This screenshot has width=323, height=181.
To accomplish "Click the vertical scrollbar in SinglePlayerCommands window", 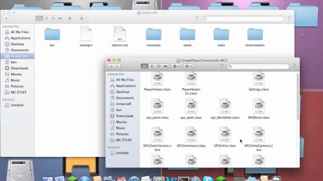I will tap(298, 97).
